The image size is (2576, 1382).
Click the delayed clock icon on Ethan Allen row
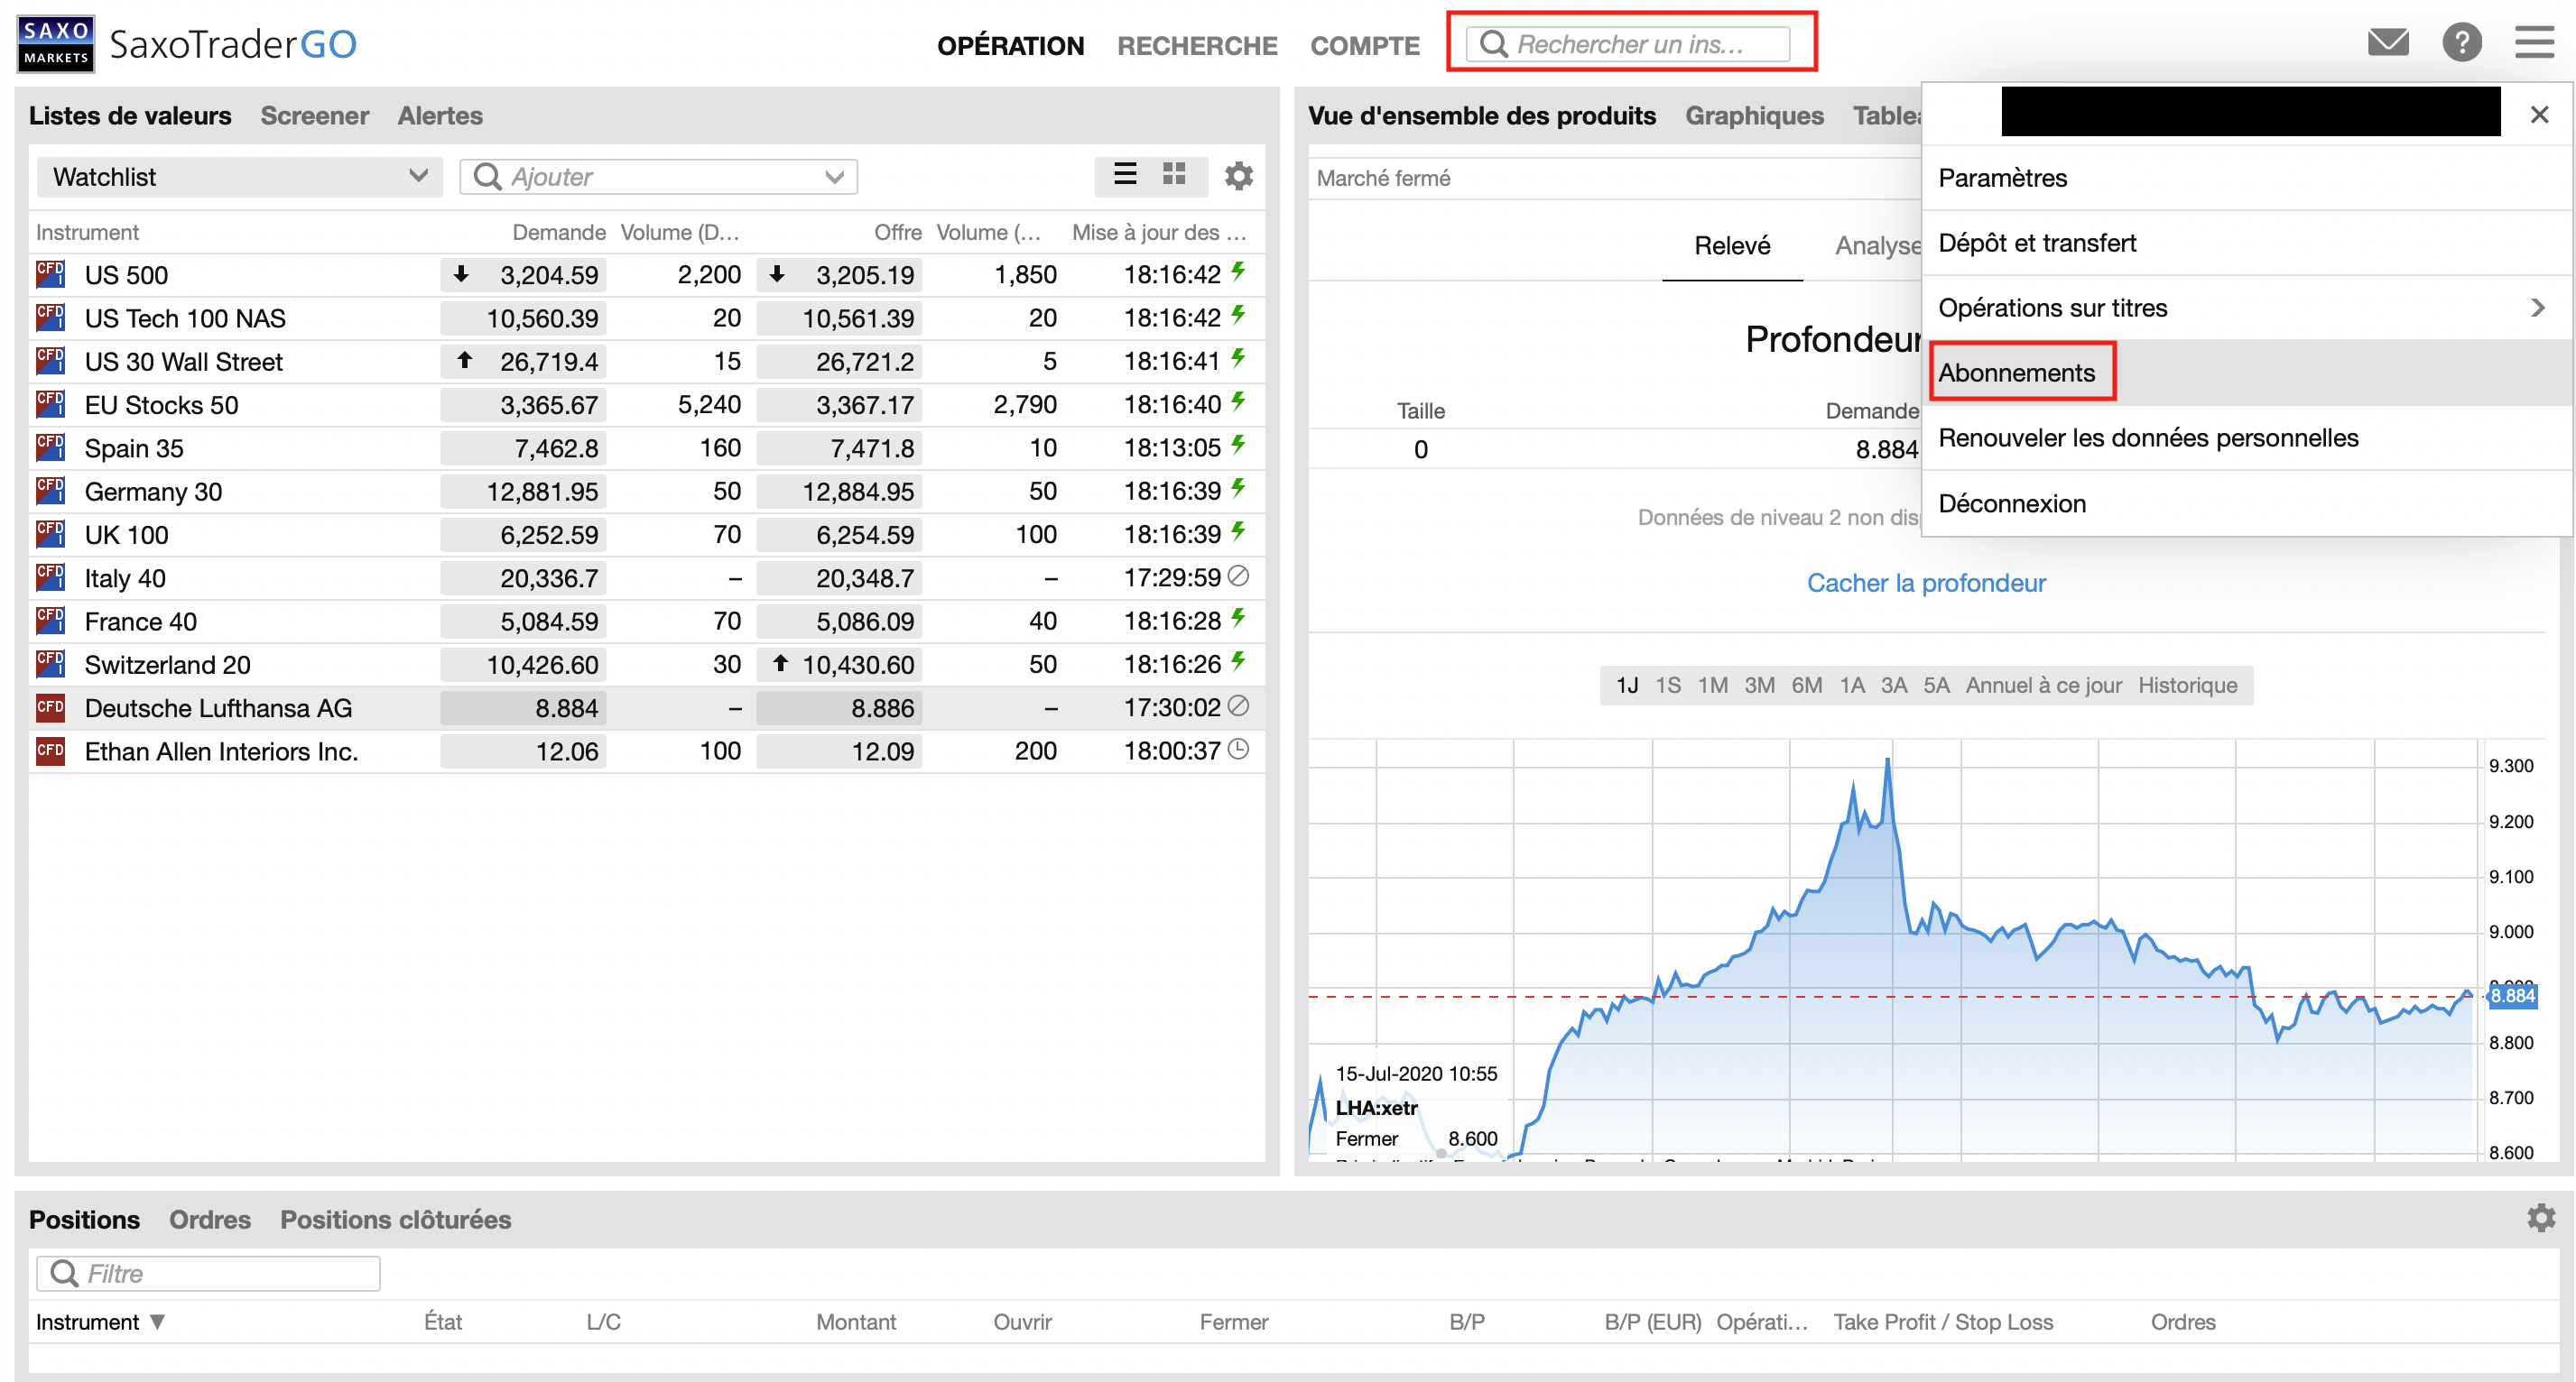point(1238,749)
